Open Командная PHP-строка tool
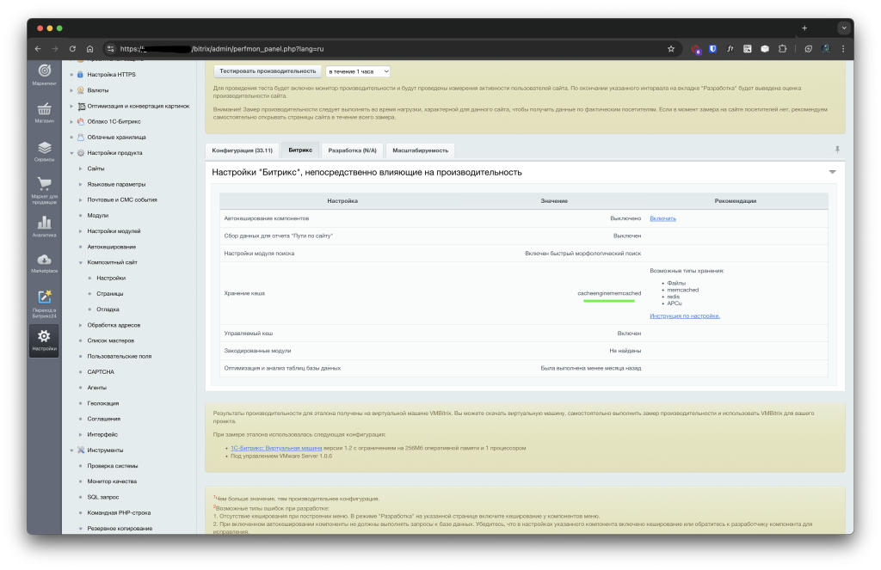The height and width of the screenshot is (570, 881). tap(119, 512)
